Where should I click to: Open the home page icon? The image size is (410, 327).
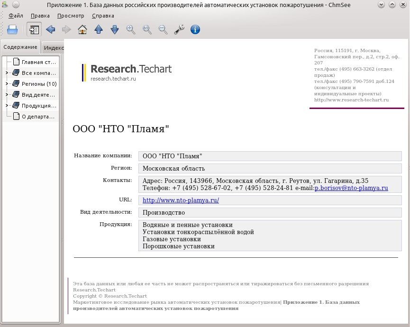[82, 29]
